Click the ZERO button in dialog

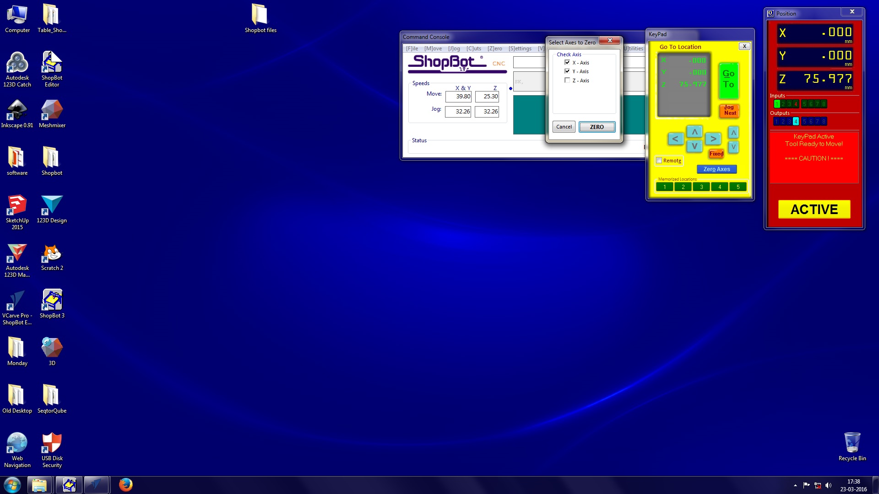597,127
